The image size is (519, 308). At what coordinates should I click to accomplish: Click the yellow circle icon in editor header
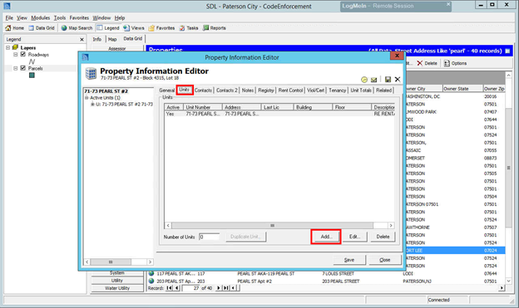(x=364, y=80)
